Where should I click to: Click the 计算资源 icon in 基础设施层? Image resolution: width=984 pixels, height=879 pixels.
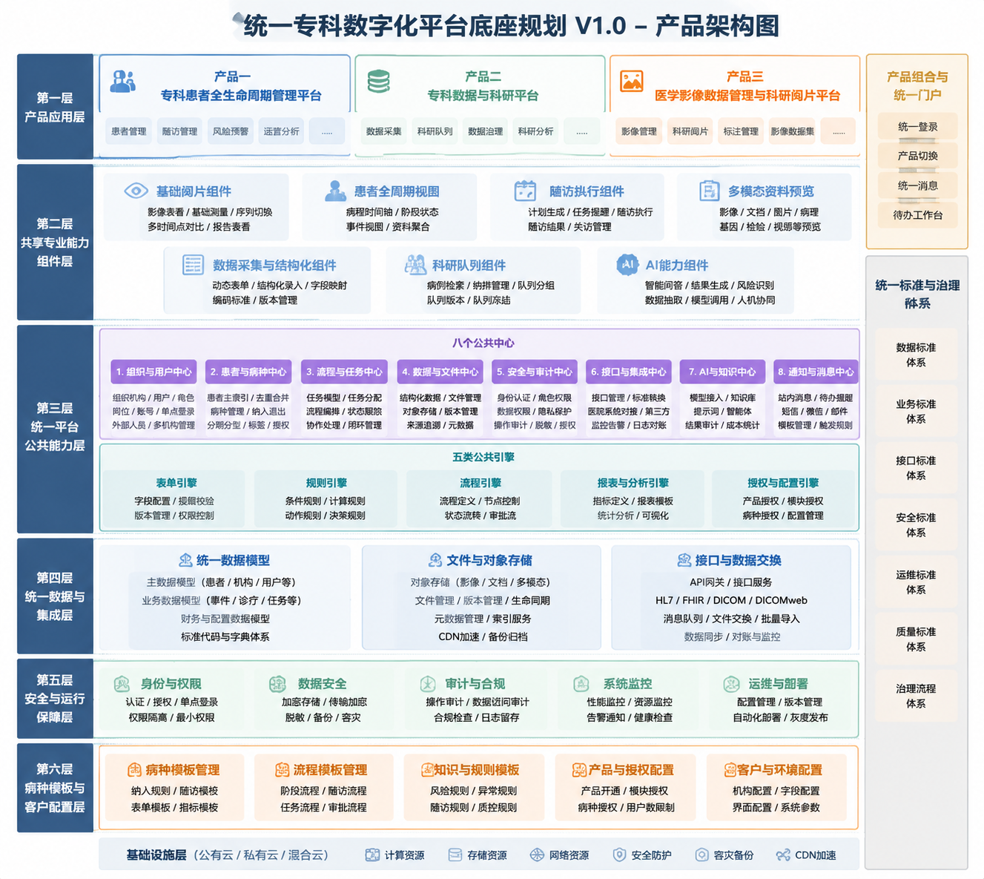click(372, 855)
